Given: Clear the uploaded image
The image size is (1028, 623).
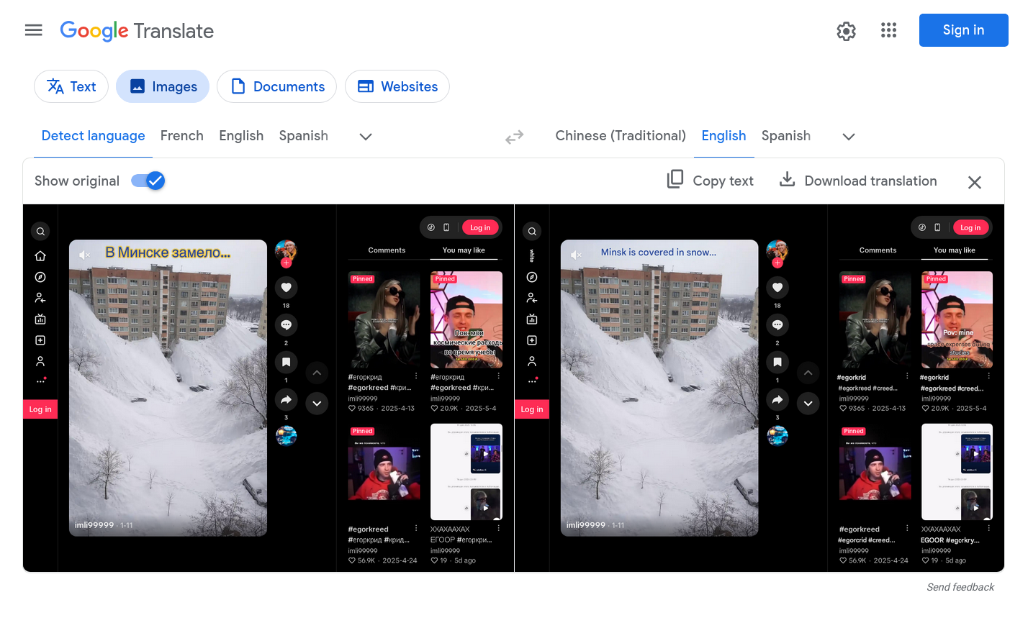Looking at the screenshot, I should pyautogui.click(x=974, y=182).
